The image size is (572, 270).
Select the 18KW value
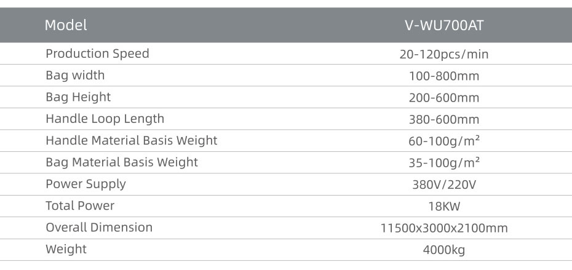(x=444, y=207)
